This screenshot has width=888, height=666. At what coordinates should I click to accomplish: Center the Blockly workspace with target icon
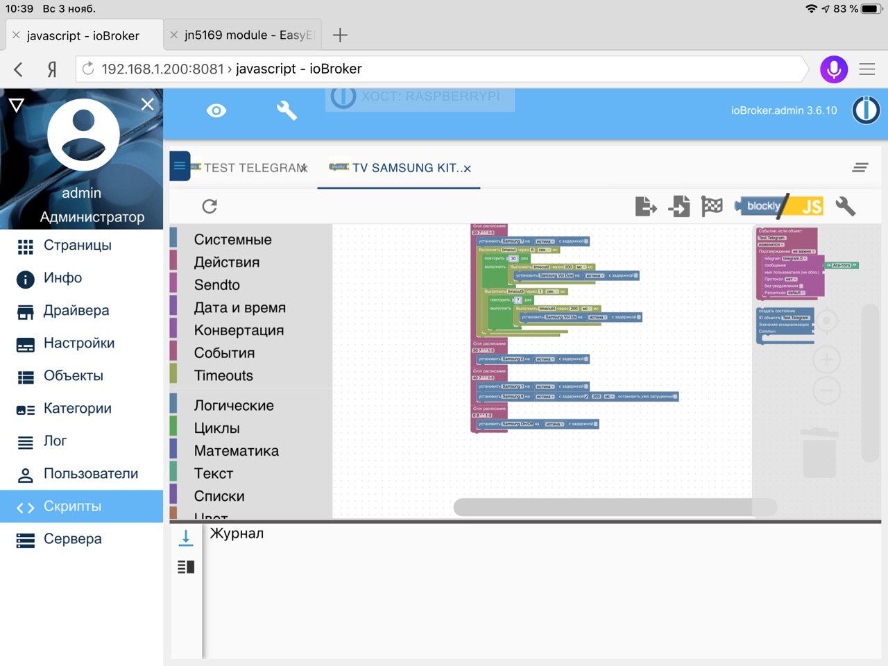tap(826, 321)
